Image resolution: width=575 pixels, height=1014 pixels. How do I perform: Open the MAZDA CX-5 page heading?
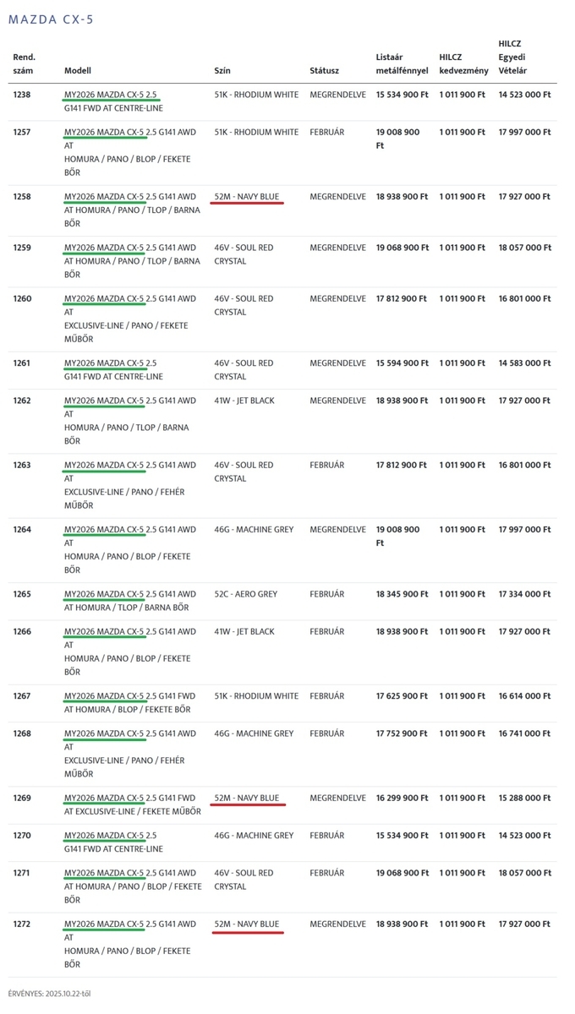click(x=52, y=19)
